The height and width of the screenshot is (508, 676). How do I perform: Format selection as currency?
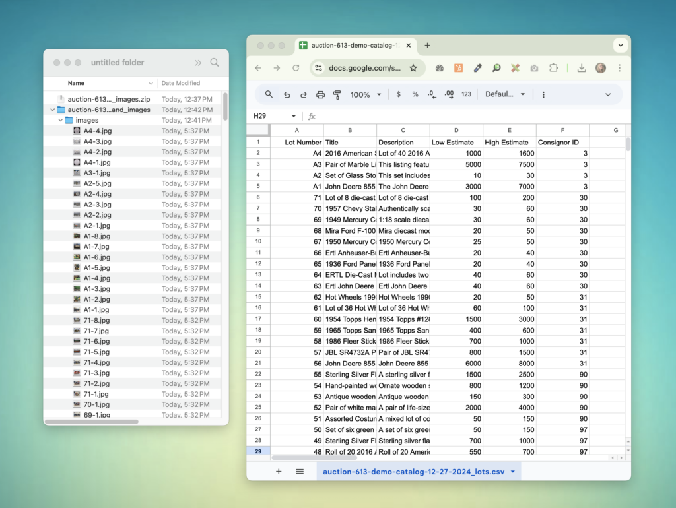(399, 94)
